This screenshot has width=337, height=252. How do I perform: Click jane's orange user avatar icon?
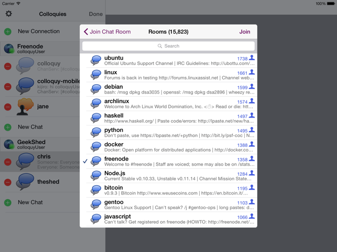click(x=25, y=107)
